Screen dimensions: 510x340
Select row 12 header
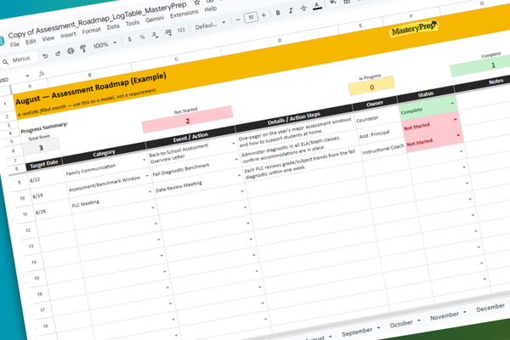tap(28, 230)
